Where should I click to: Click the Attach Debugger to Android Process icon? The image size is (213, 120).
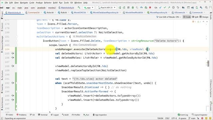146,8
